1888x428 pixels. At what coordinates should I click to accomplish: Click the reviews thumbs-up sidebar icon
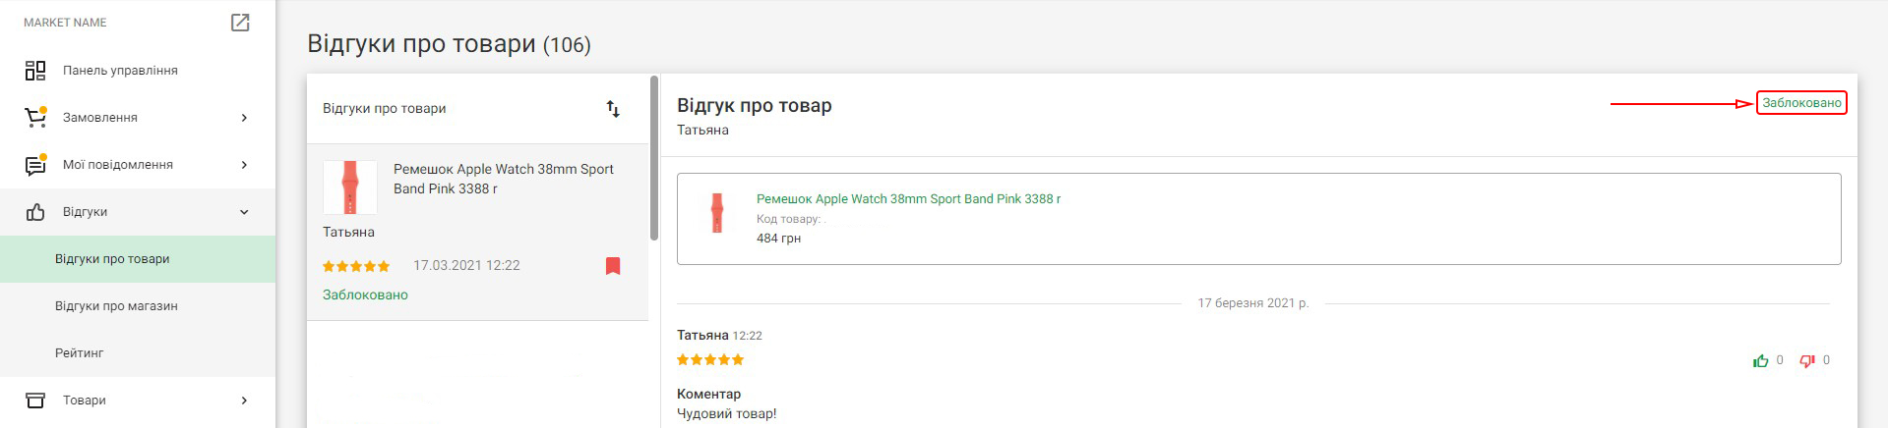pyautogui.click(x=35, y=212)
